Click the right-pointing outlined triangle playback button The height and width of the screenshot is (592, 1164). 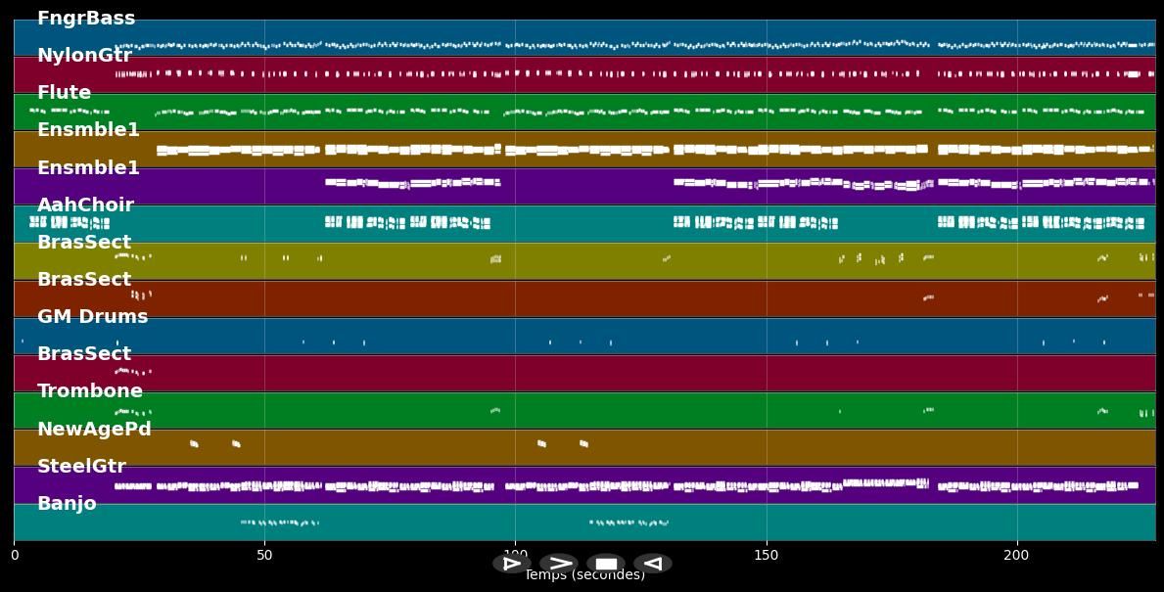coord(511,564)
